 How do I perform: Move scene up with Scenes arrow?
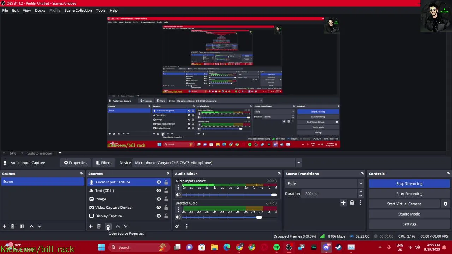31,226
